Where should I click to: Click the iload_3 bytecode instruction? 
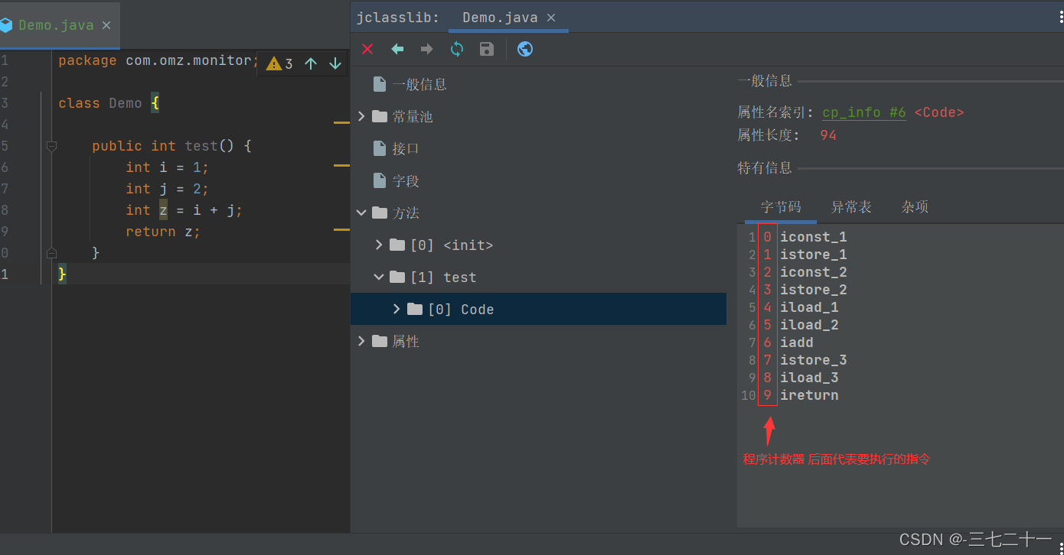tap(809, 378)
